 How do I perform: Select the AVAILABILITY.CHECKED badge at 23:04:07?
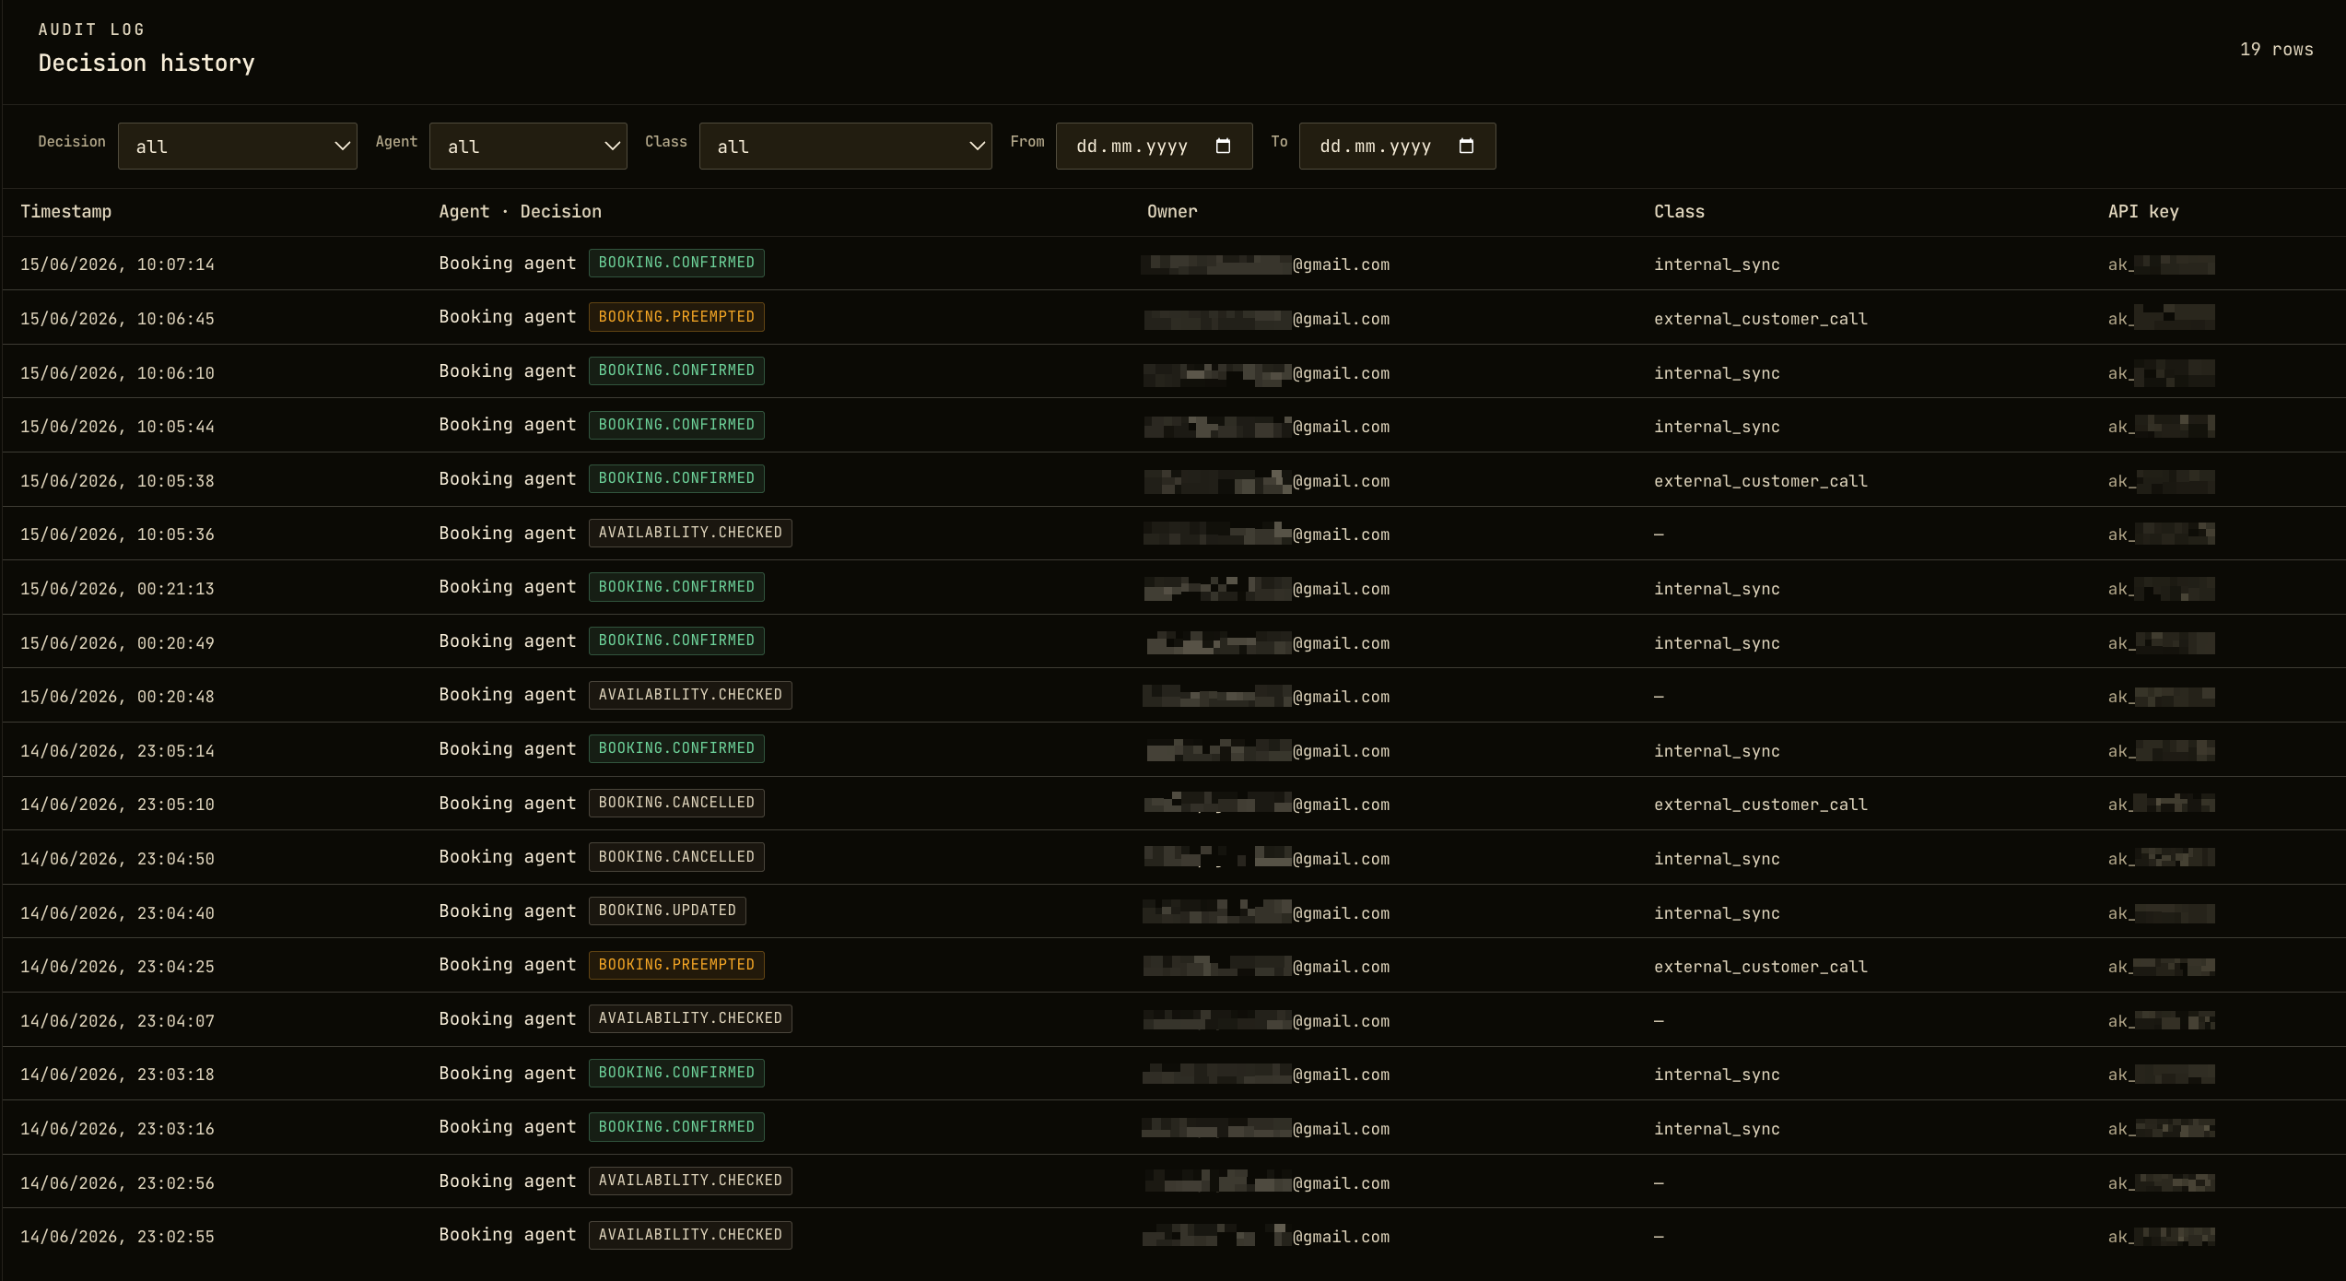point(690,1018)
